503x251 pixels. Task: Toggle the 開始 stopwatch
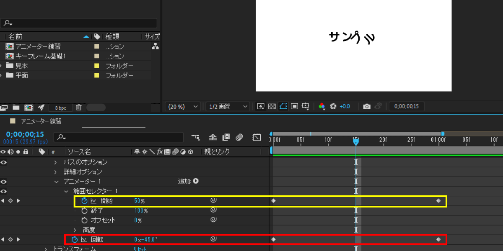click(x=84, y=201)
